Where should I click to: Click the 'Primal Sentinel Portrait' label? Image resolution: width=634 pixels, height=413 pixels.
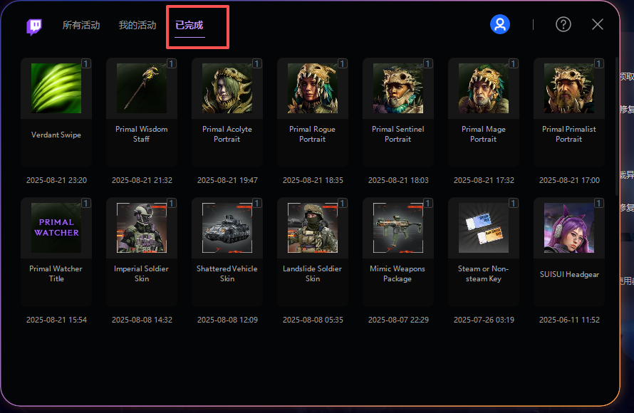(398, 134)
